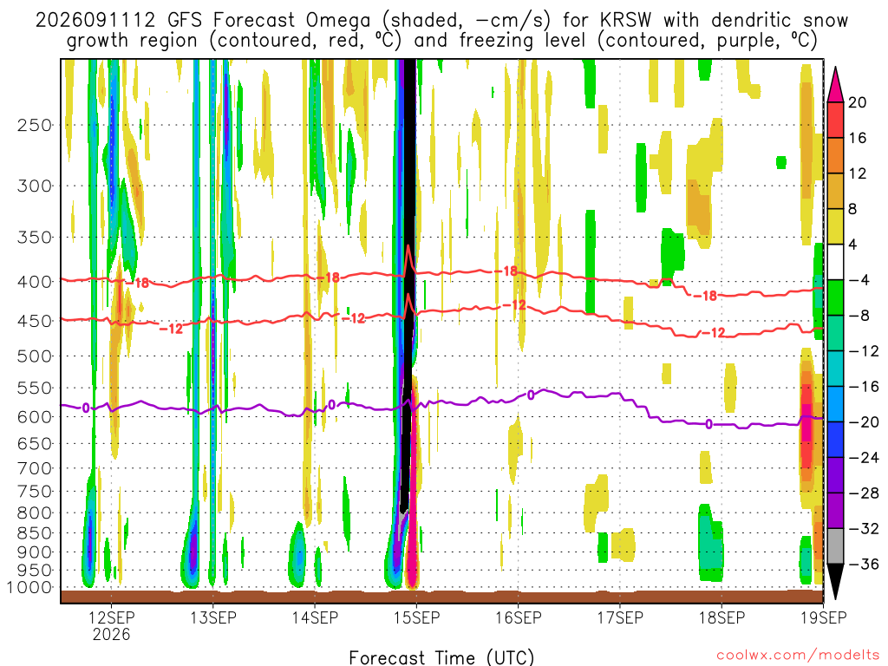Open the coolwx.com/modelts link
The height and width of the screenshot is (666, 888).
click(x=798, y=656)
